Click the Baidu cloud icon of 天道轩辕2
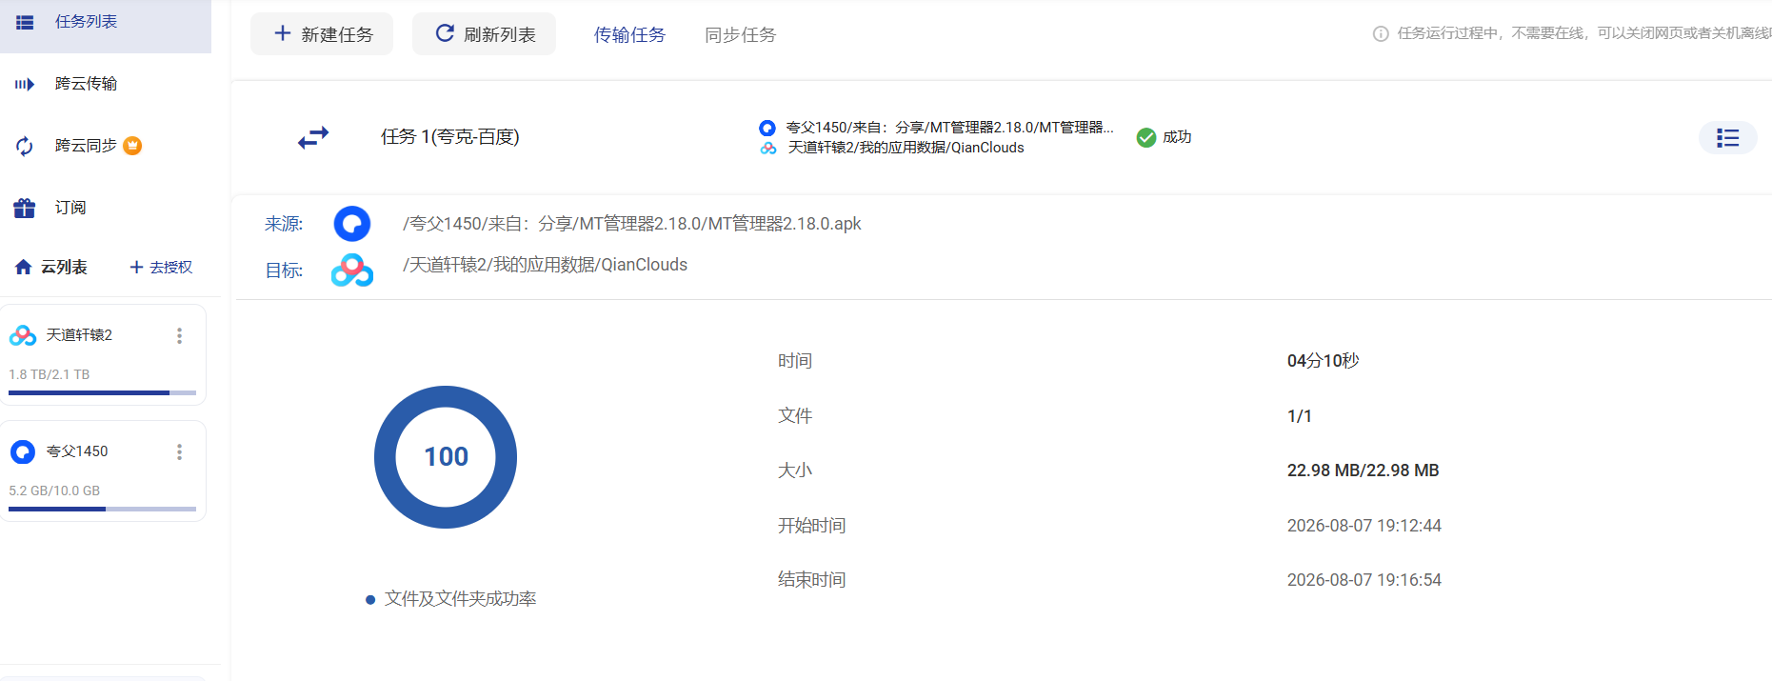Viewport: 1772px width, 681px height. pos(23,335)
